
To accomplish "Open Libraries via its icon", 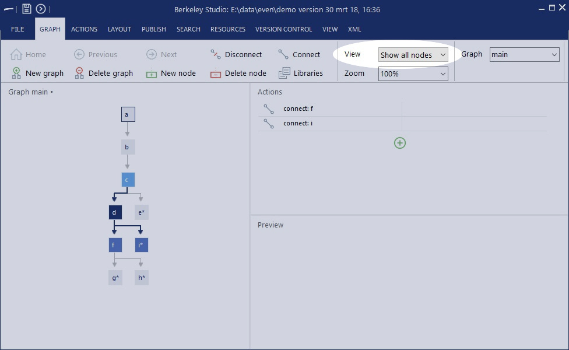I will (x=284, y=73).
